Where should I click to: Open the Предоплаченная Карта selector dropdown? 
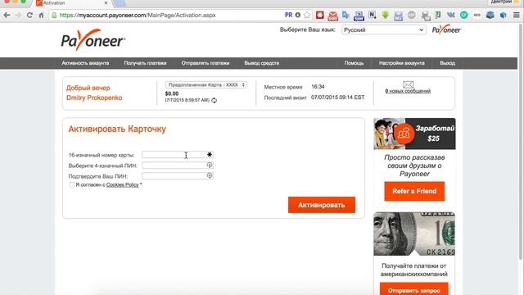(x=206, y=85)
